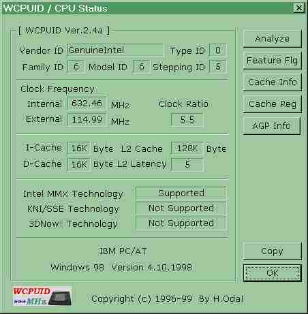Confirm with the OK button
The height and width of the screenshot is (314, 308).
pos(272,273)
